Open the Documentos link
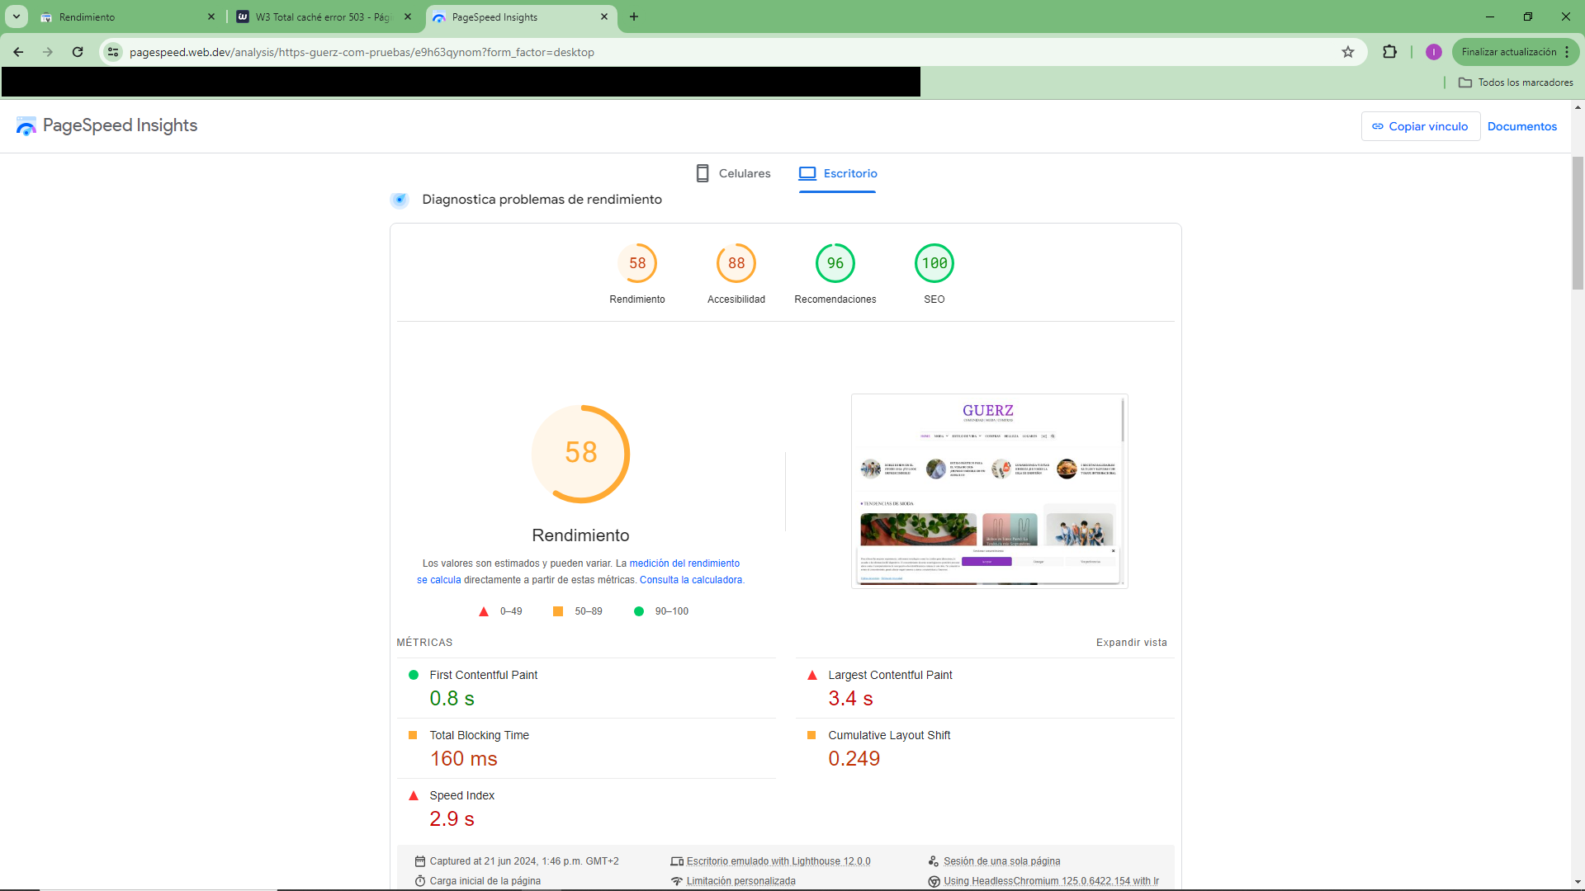Viewport: 1585px width, 891px height. 1522,126
